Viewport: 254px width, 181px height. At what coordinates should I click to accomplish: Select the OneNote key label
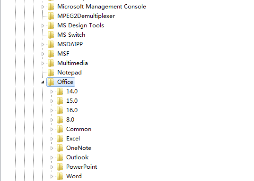[x=79, y=148]
